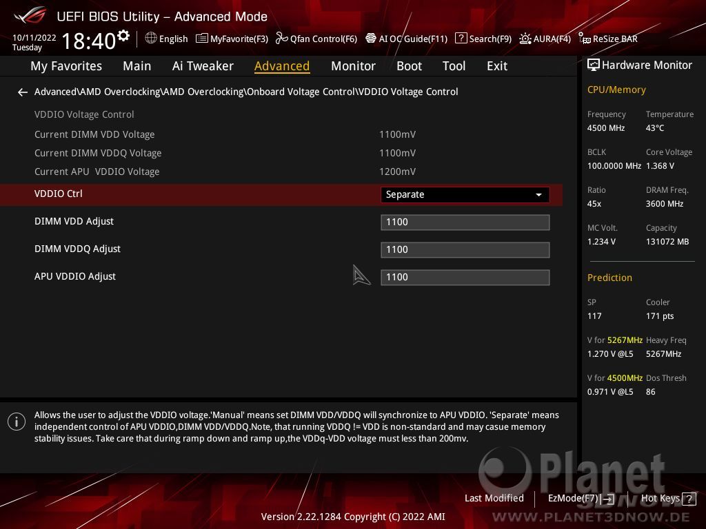Open AURA(F4) settings
The height and width of the screenshot is (529, 706).
click(545, 39)
